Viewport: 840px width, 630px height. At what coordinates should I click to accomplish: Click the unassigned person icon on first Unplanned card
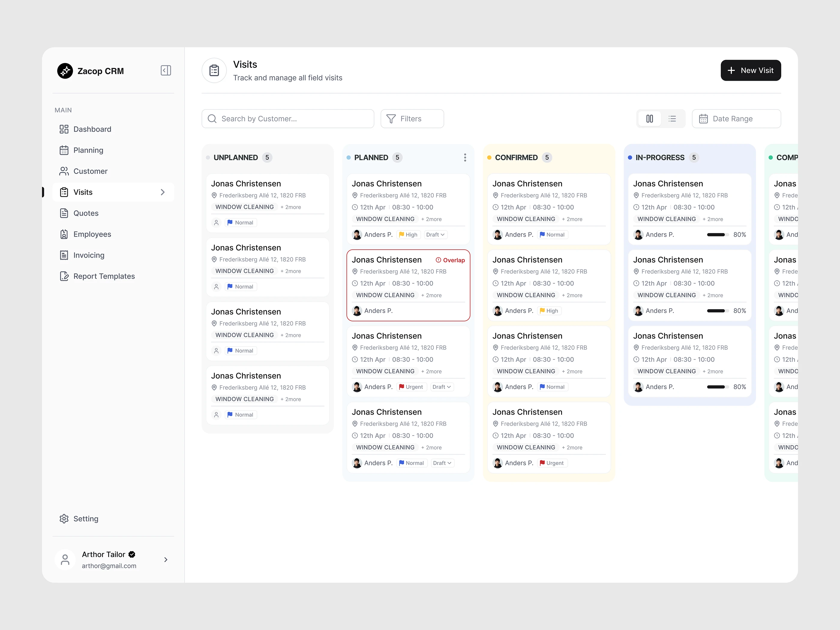tap(217, 223)
